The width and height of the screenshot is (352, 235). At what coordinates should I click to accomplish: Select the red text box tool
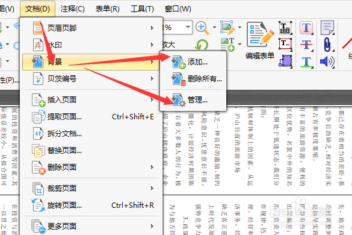point(285,44)
